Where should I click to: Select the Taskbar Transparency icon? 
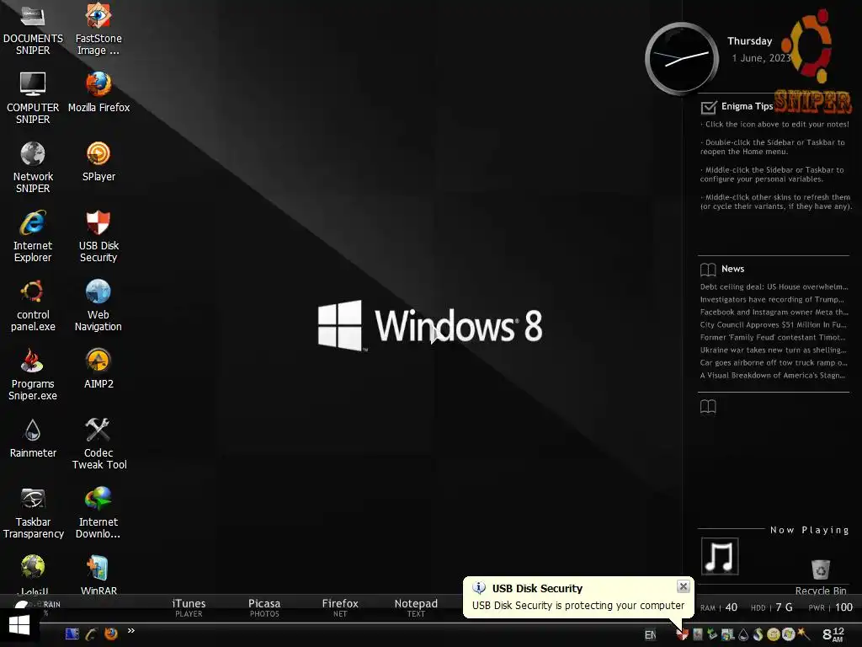(x=33, y=513)
